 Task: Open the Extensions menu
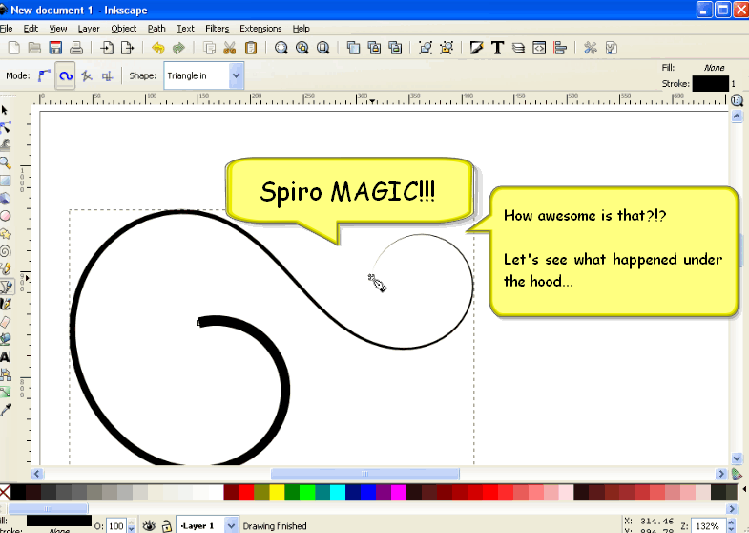tap(260, 29)
